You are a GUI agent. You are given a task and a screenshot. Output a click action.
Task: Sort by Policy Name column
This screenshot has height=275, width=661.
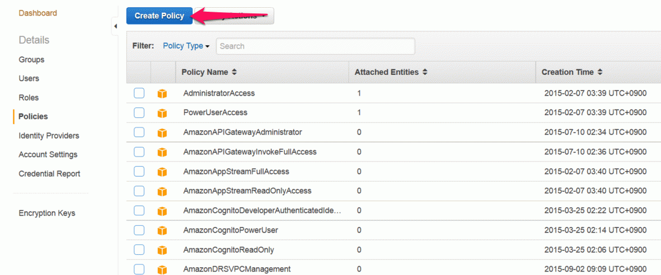[209, 72]
